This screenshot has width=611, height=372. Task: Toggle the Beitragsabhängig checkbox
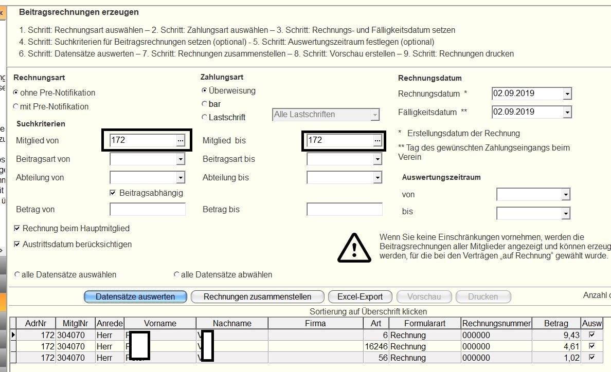click(113, 193)
